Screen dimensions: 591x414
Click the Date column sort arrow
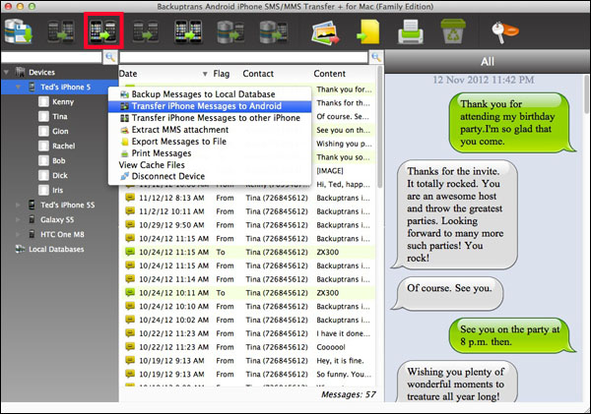pyautogui.click(x=205, y=74)
